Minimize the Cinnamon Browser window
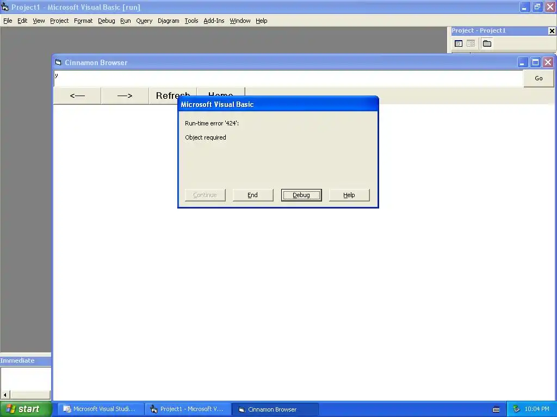This screenshot has height=417, width=557. (522, 63)
